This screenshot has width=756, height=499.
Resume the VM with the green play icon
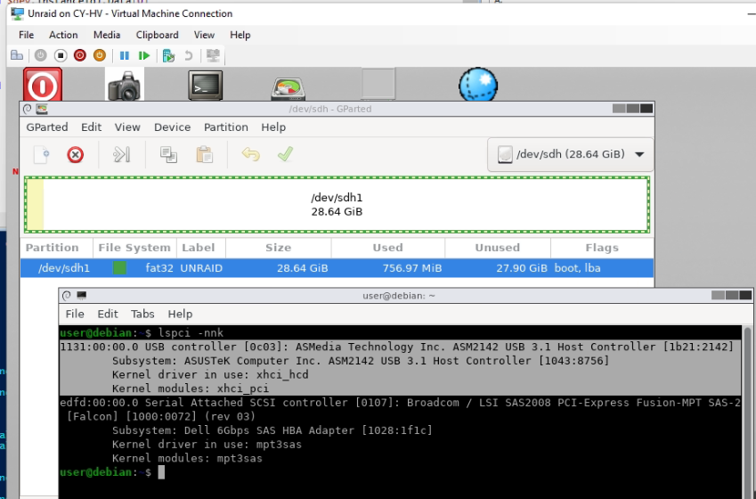point(143,55)
